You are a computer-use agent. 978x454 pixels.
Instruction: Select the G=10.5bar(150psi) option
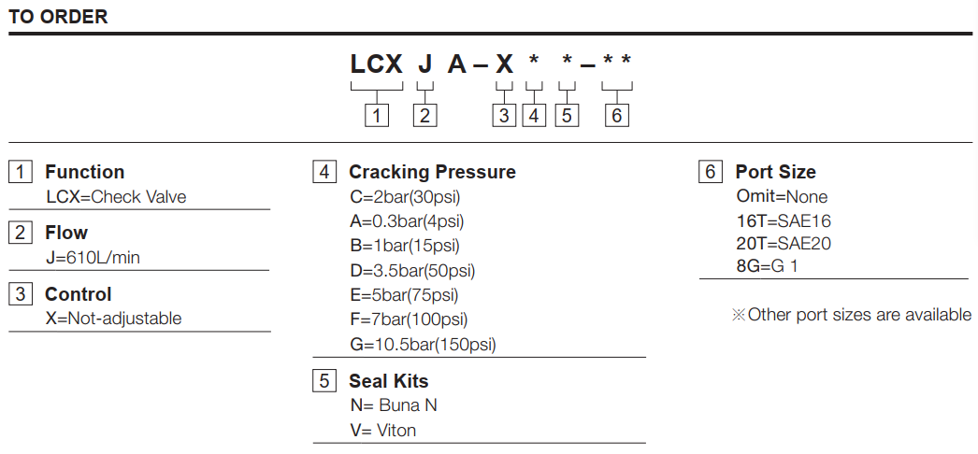click(423, 345)
